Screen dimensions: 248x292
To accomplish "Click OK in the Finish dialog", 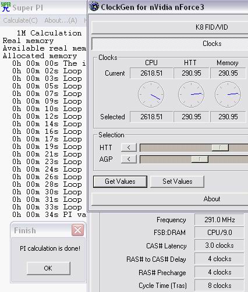I will pyautogui.click(x=48, y=268).
